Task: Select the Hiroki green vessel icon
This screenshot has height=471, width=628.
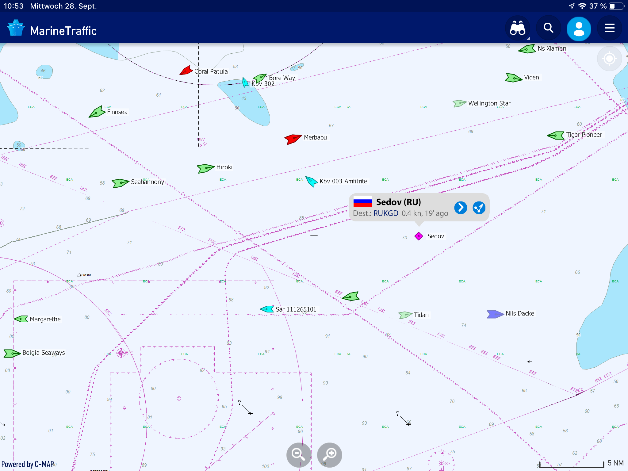Action: [205, 168]
